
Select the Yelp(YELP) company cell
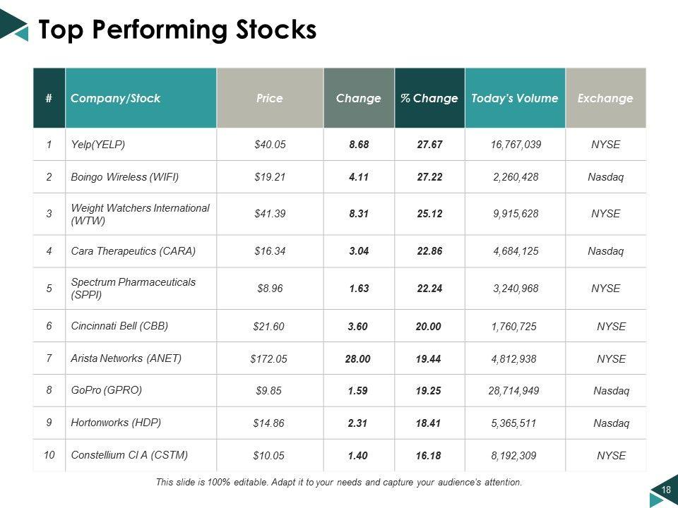coord(98,145)
